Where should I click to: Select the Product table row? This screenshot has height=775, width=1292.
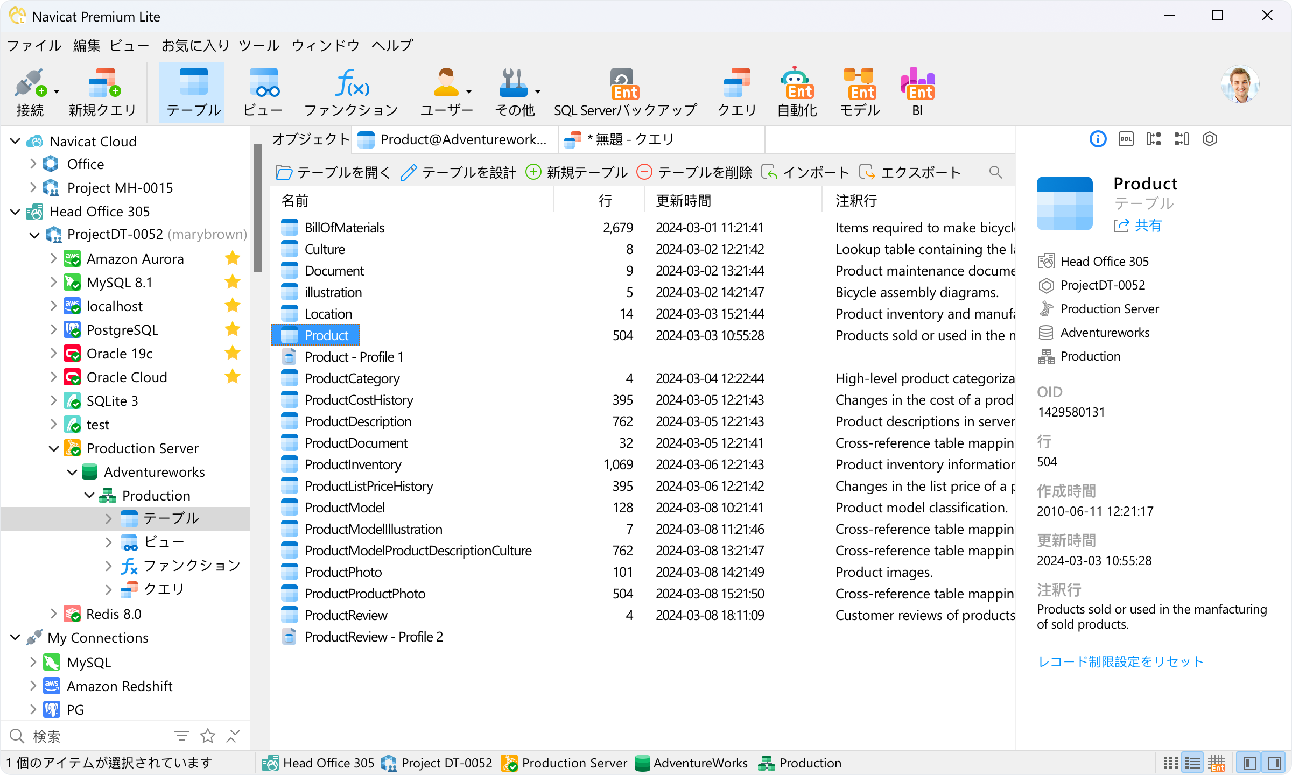326,335
